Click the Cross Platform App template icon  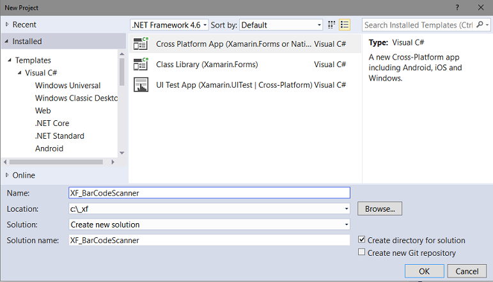tap(141, 43)
